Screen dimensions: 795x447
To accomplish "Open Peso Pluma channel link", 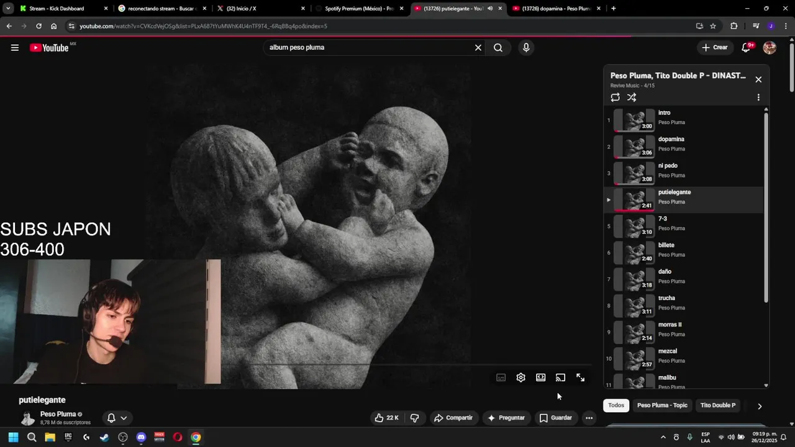I will click(x=58, y=414).
